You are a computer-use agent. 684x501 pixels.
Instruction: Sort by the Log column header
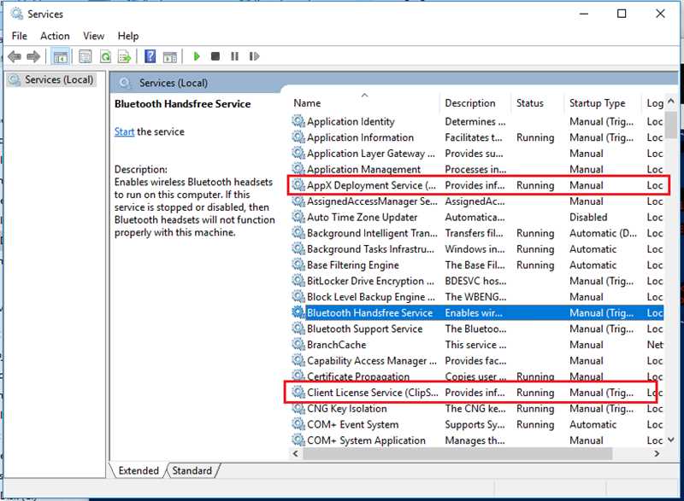coord(654,102)
